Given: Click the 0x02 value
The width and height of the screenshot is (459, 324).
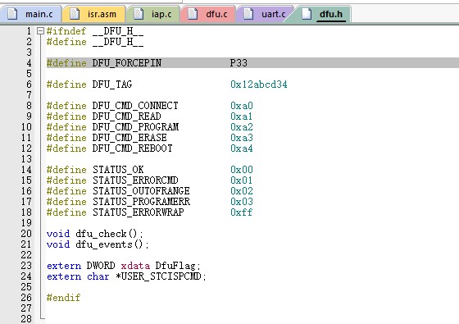Looking at the screenshot, I should click(x=242, y=191).
